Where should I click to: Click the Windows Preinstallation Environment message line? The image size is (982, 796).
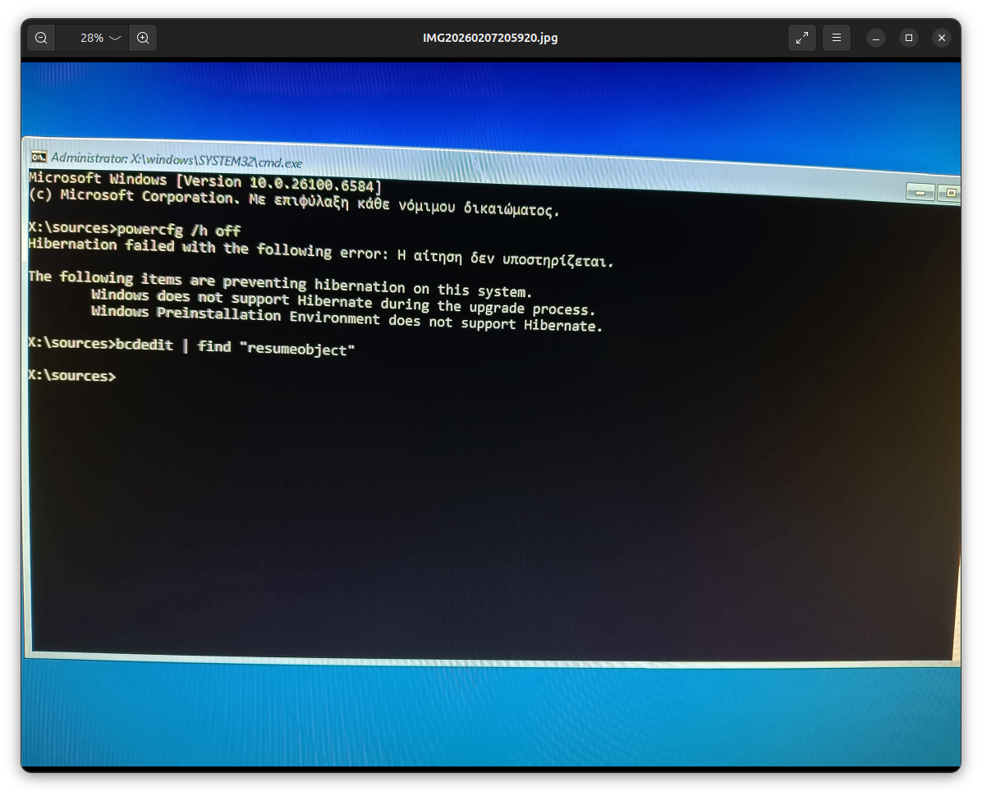346,320
